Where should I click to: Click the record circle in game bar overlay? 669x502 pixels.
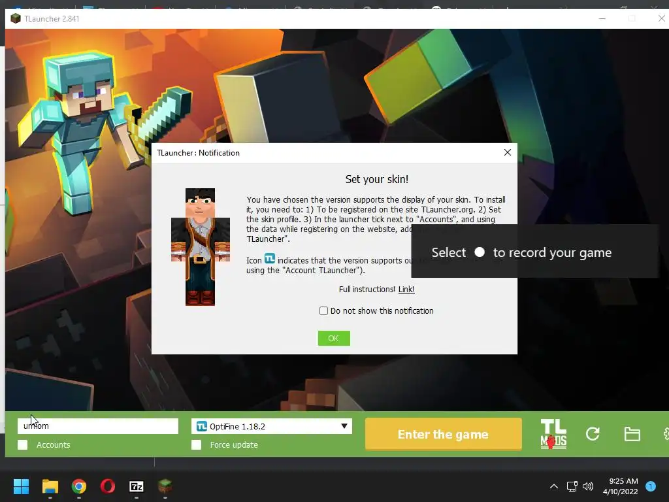[480, 252]
